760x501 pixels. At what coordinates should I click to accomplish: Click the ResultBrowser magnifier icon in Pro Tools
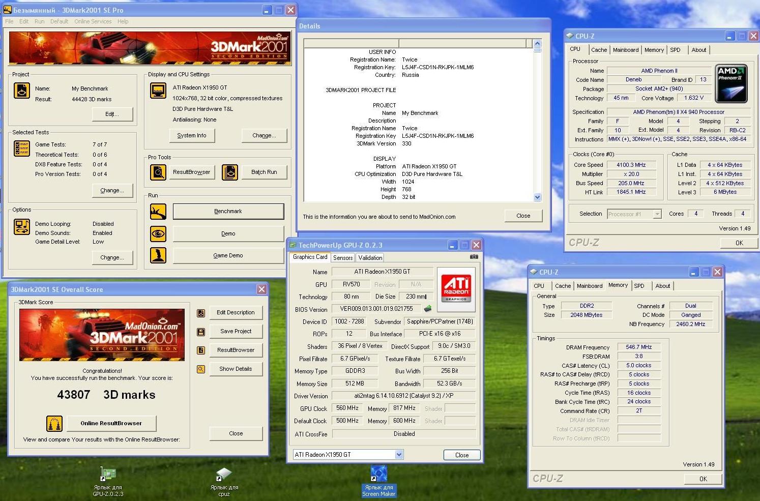coord(158,172)
